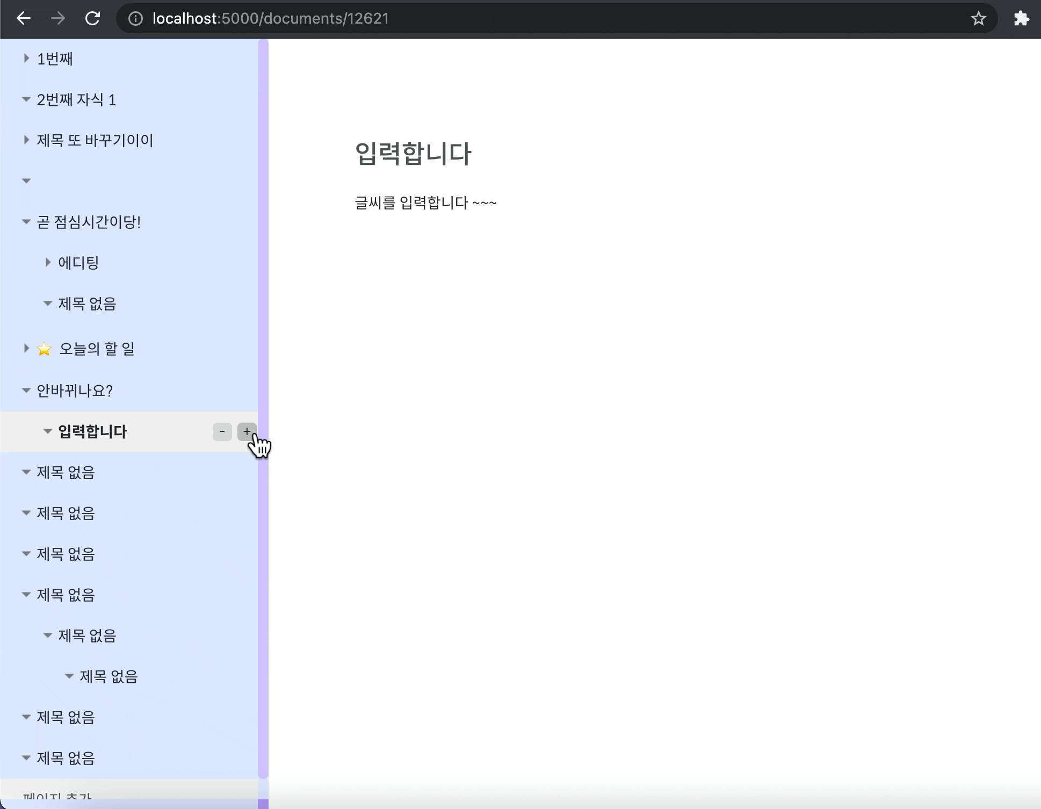Click the plus button on 입력합니다 row

coord(247,432)
